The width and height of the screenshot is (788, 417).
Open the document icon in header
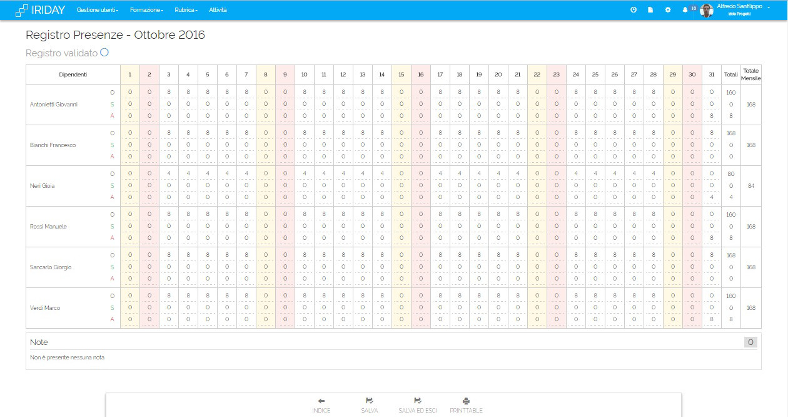650,10
